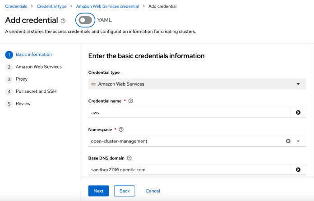Cancel adding the credential
Screen dimensions: 314x201
pos(153,191)
